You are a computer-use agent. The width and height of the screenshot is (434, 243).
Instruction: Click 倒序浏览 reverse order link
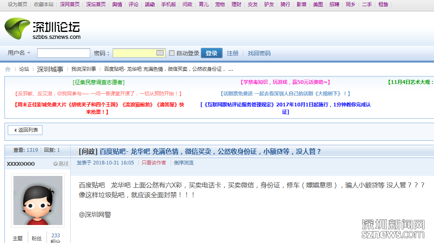tap(184, 163)
